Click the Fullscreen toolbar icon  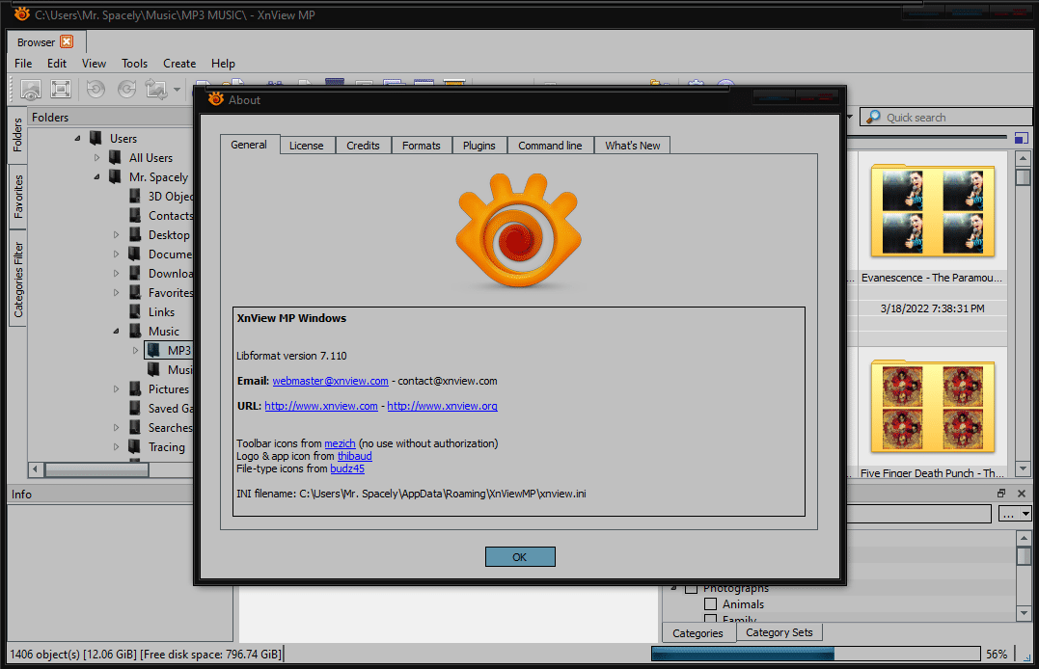click(61, 89)
